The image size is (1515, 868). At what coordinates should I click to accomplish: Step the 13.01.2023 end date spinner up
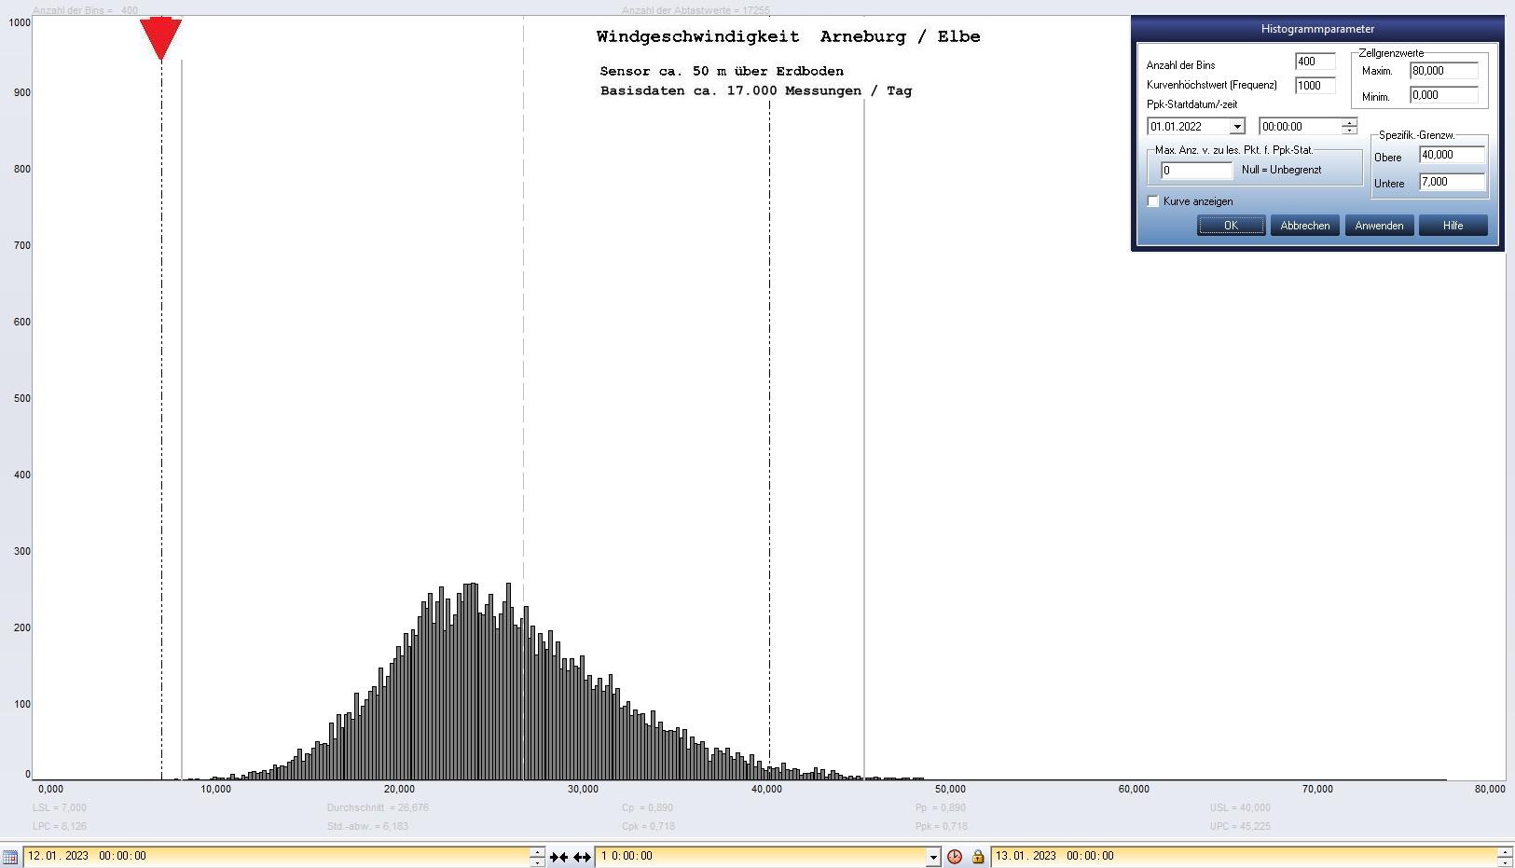click(x=1505, y=852)
